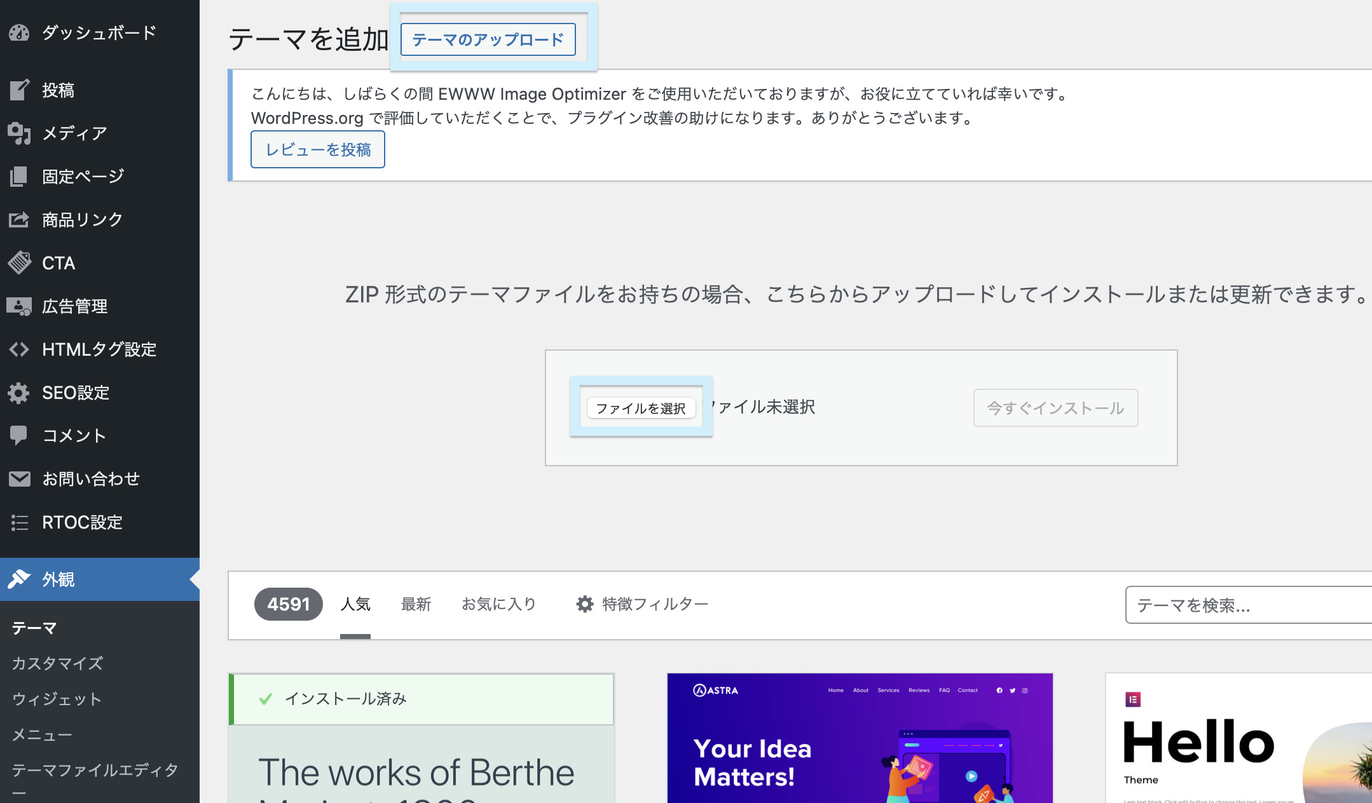Open the 特徴フィルター link

(642, 604)
